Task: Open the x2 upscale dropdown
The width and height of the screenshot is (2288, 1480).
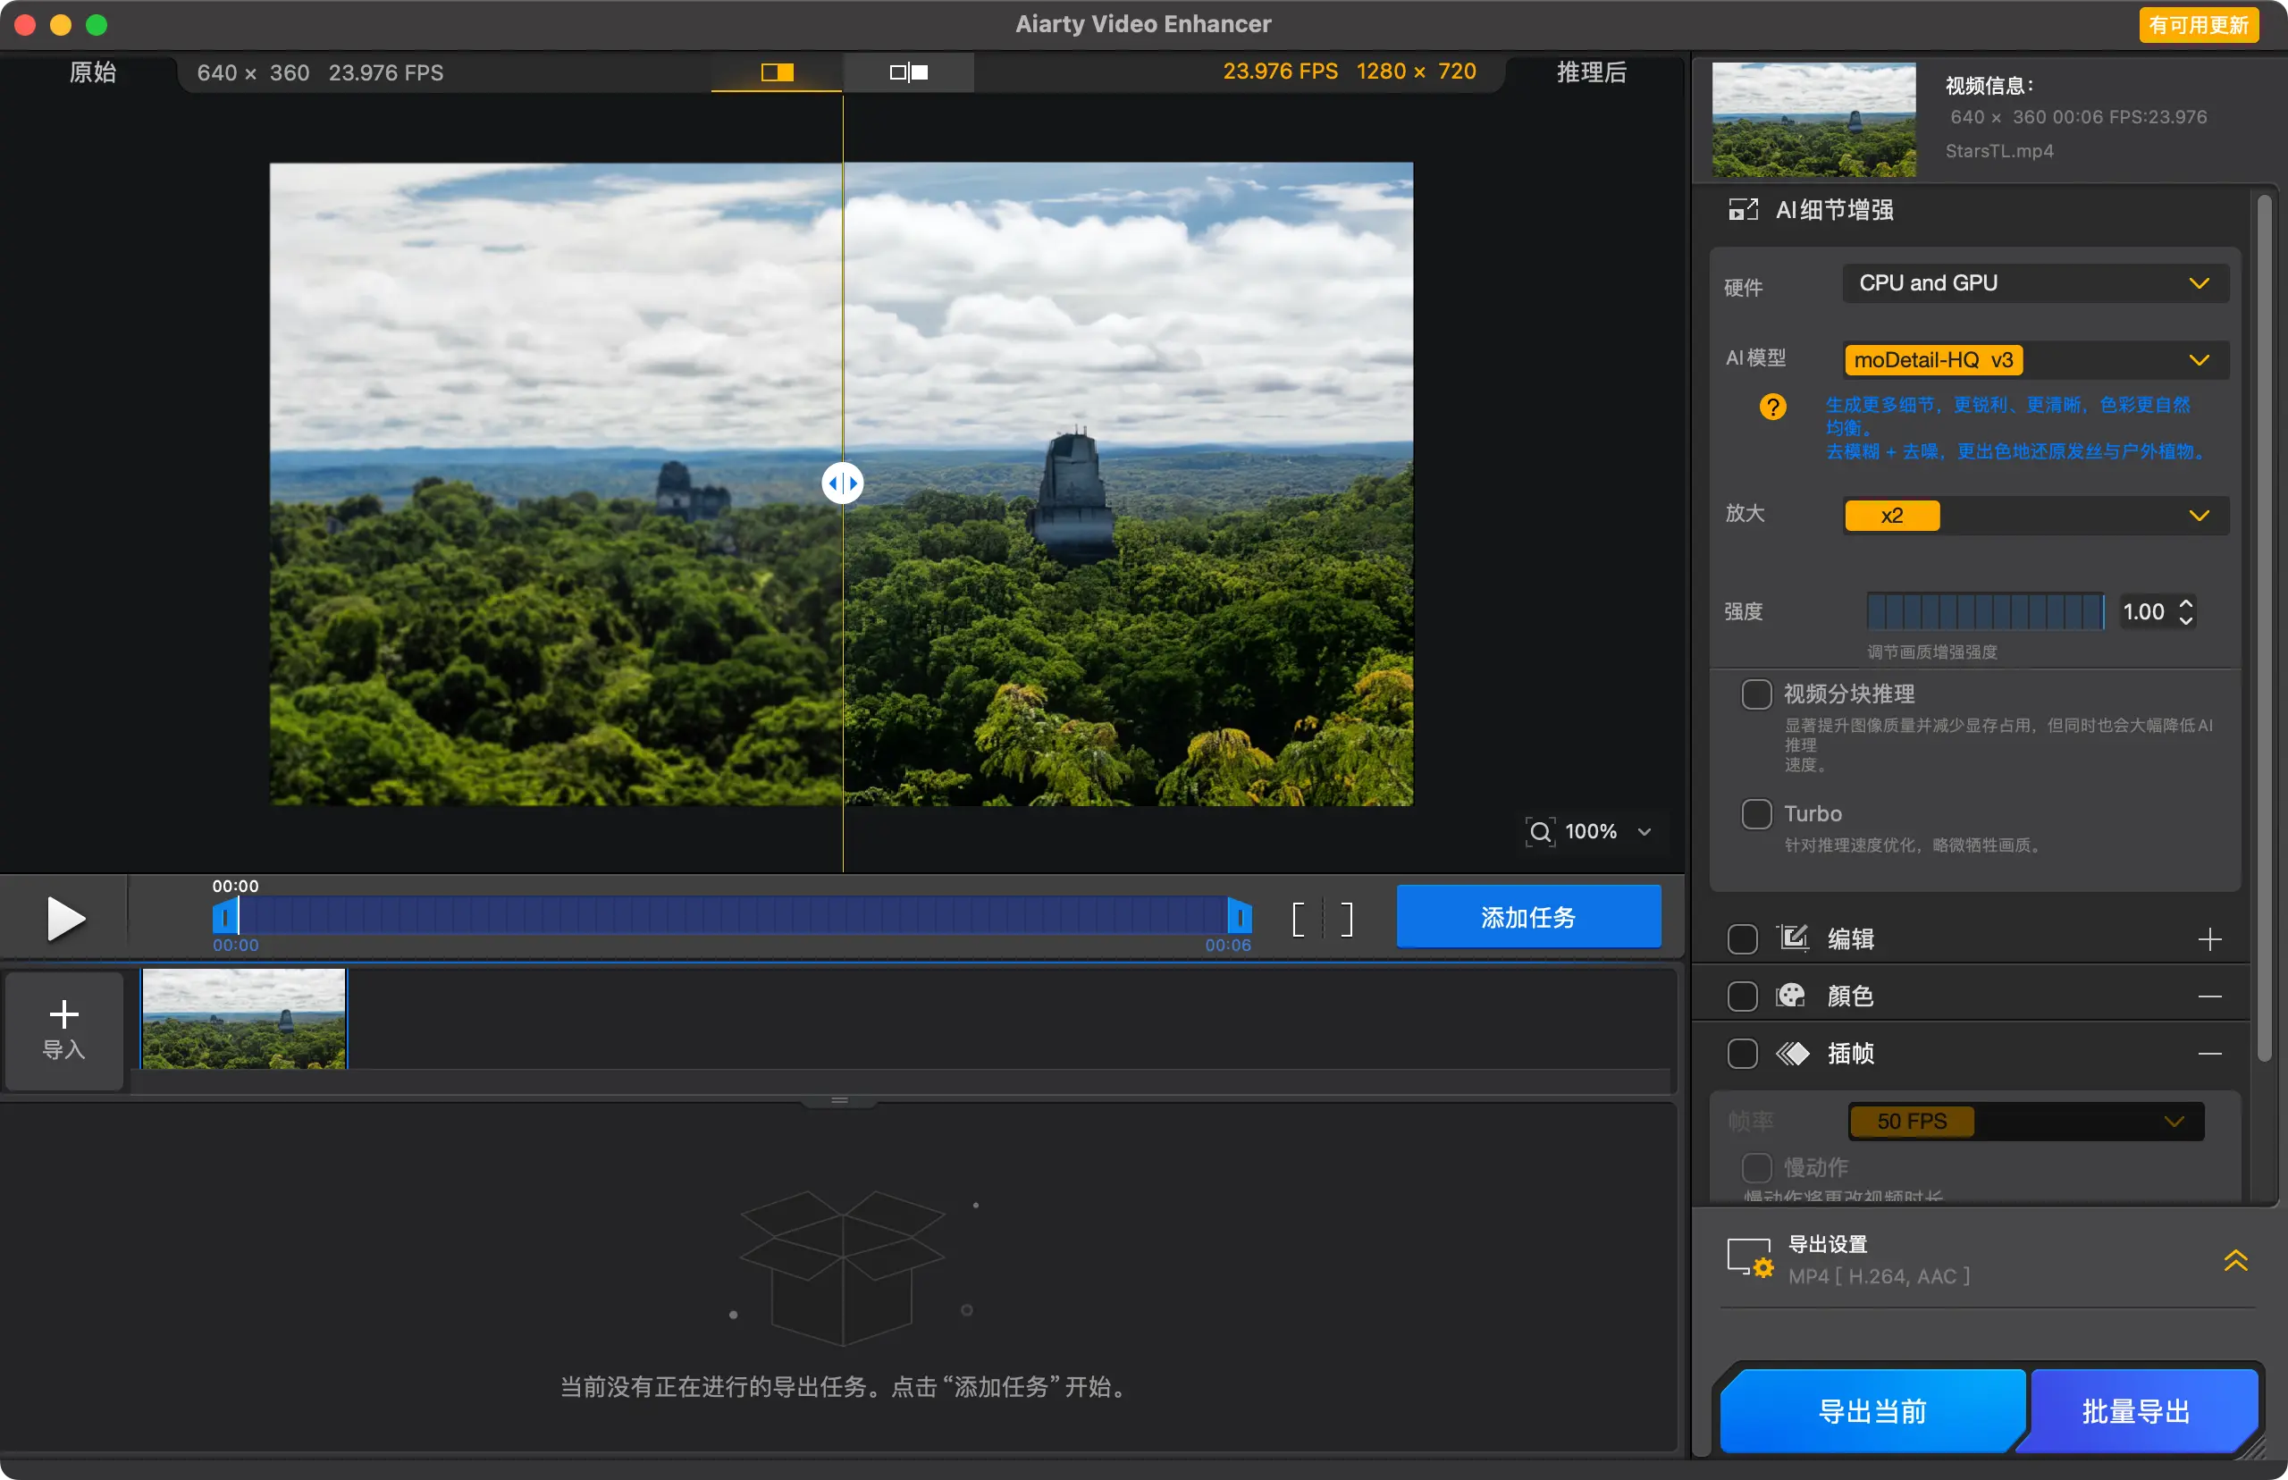Action: click(2034, 516)
